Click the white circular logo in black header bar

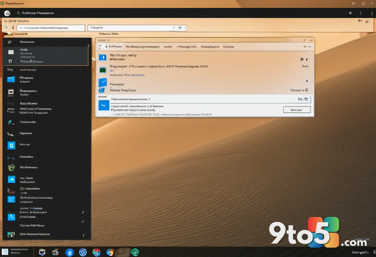7,13
